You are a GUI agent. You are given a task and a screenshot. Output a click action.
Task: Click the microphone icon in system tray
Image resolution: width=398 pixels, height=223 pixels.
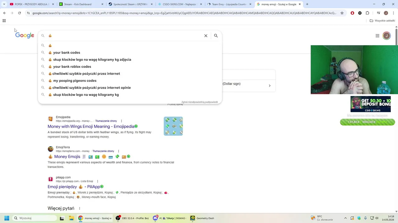[x=365, y=218]
